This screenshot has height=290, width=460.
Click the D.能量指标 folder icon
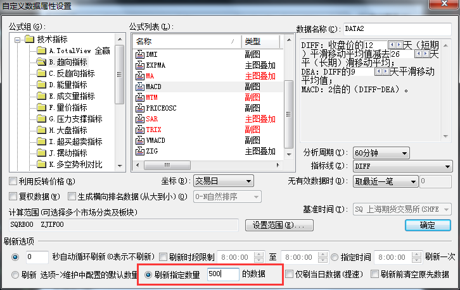point(41,85)
